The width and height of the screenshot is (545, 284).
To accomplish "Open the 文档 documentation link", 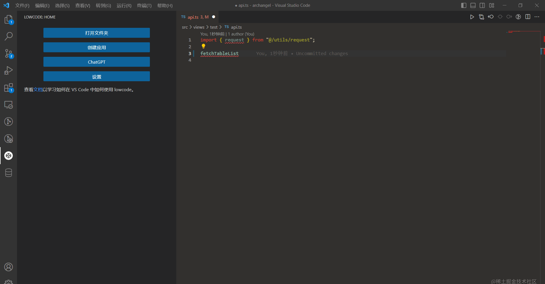I will [38, 89].
